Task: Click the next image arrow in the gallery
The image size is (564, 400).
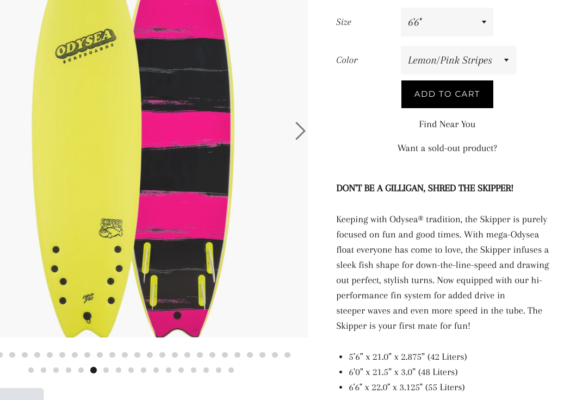Action: [x=300, y=131]
